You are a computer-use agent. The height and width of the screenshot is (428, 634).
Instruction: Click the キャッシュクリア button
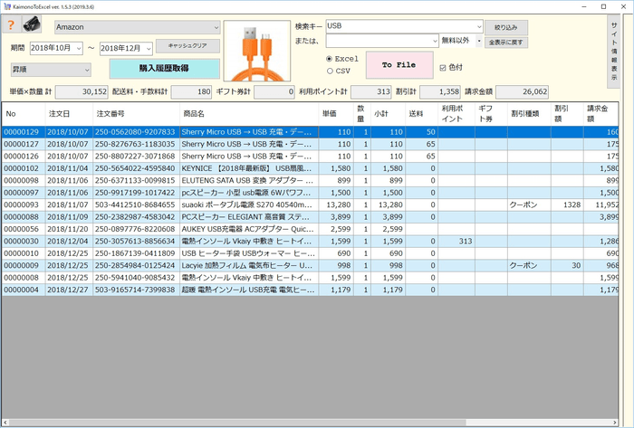click(187, 45)
